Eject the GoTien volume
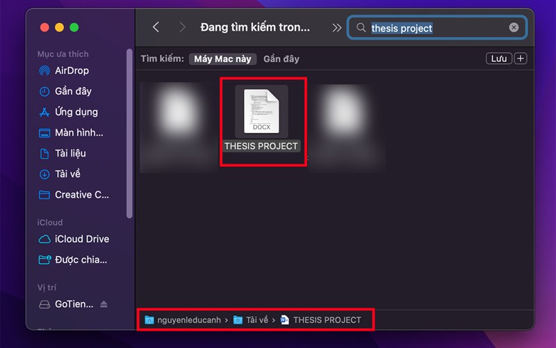The height and width of the screenshot is (348, 556). [x=104, y=304]
